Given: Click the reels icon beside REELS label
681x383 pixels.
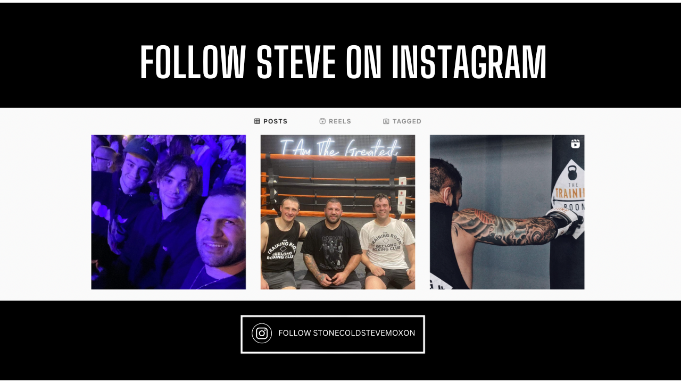Looking at the screenshot, I should tap(322, 121).
